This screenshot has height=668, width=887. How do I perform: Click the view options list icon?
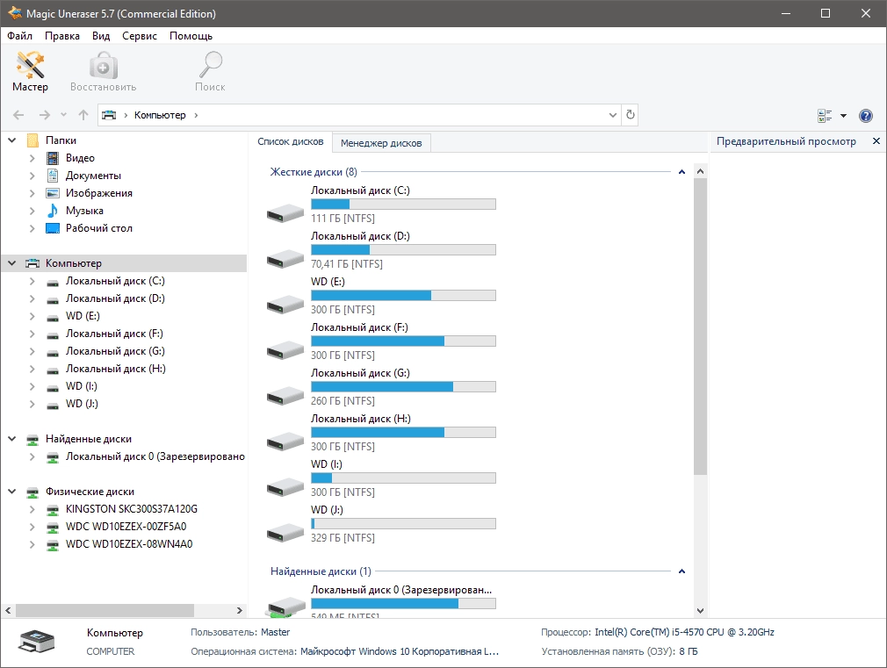(825, 115)
